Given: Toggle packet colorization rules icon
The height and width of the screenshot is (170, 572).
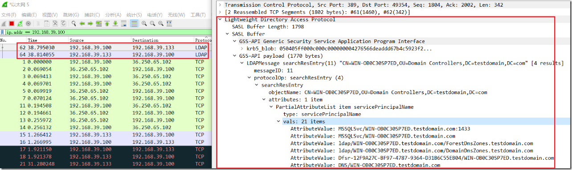Looking at the screenshot, I should point(134,24).
